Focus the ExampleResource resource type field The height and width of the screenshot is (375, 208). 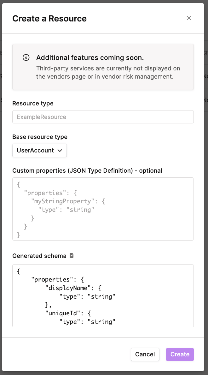103,117
